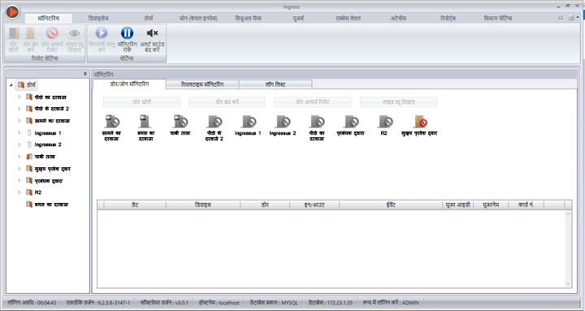Click the pin icon on the doors tree panel

tap(85, 74)
